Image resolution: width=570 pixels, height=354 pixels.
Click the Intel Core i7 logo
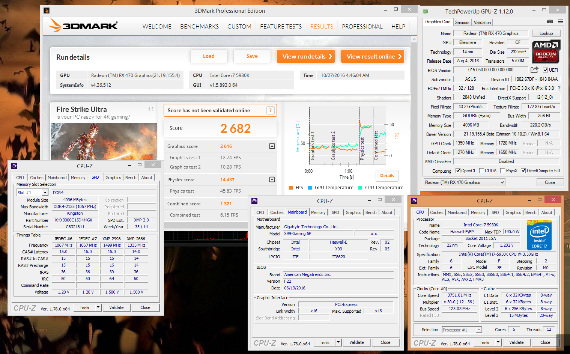point(539,235)
